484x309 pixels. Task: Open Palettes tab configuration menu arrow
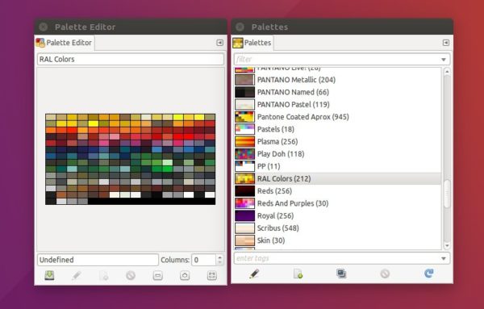[x=446, y=43]
